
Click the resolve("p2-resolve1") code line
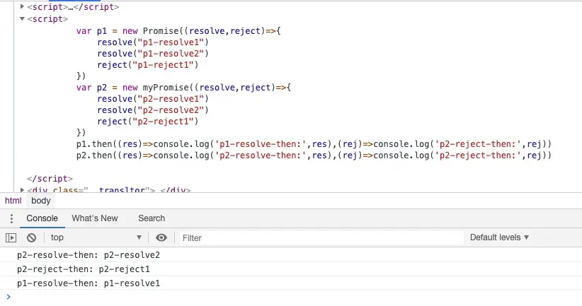(153, 99)
